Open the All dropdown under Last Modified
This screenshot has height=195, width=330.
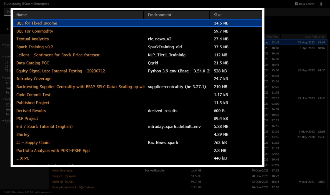7,82
